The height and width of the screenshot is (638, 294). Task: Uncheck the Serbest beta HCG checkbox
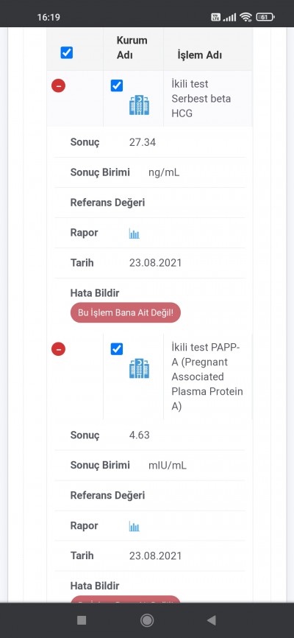pos(117,85)
